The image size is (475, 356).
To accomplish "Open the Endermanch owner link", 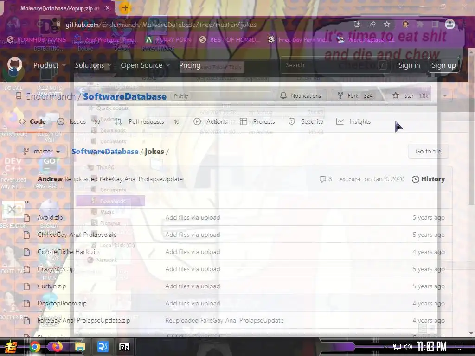I will (51, 96).
